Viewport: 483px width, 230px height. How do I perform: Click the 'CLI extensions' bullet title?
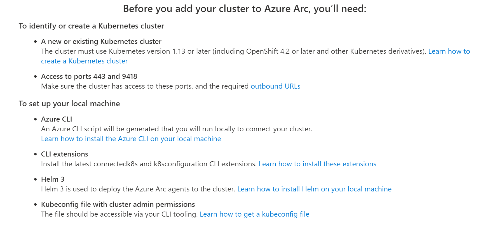[64, 154]
